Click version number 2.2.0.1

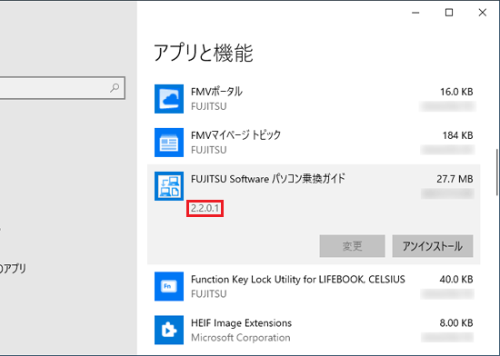[x=205, y=209]
